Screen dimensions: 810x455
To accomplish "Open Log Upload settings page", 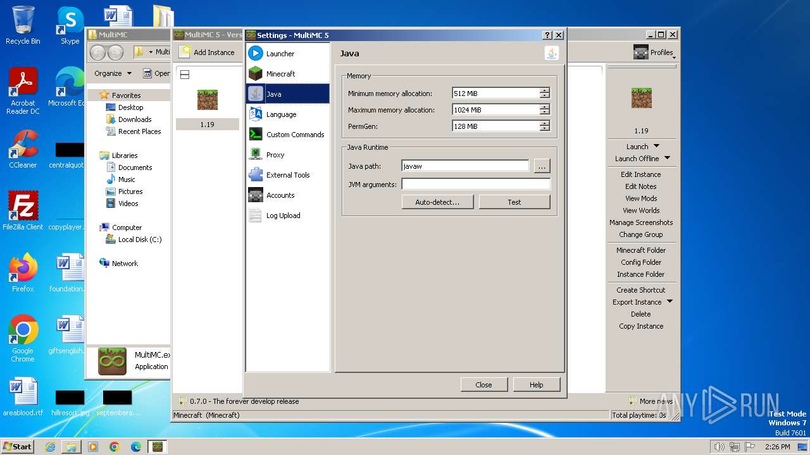I will 288,215.
